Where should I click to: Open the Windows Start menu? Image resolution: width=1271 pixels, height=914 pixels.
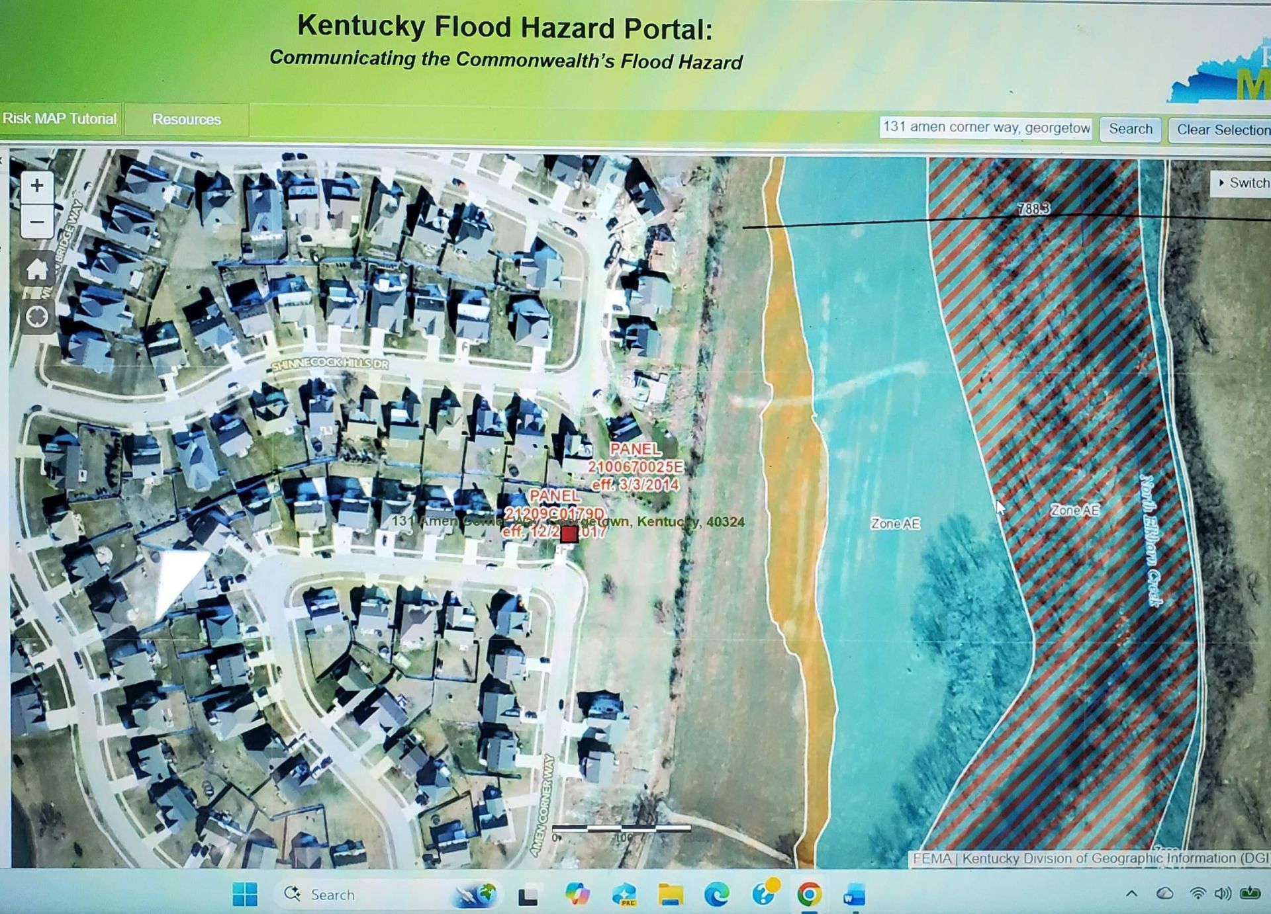pos(245,894)
